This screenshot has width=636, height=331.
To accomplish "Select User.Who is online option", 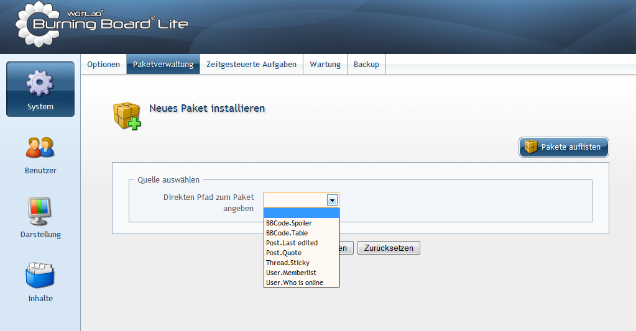I will click(x=295, y=283).
